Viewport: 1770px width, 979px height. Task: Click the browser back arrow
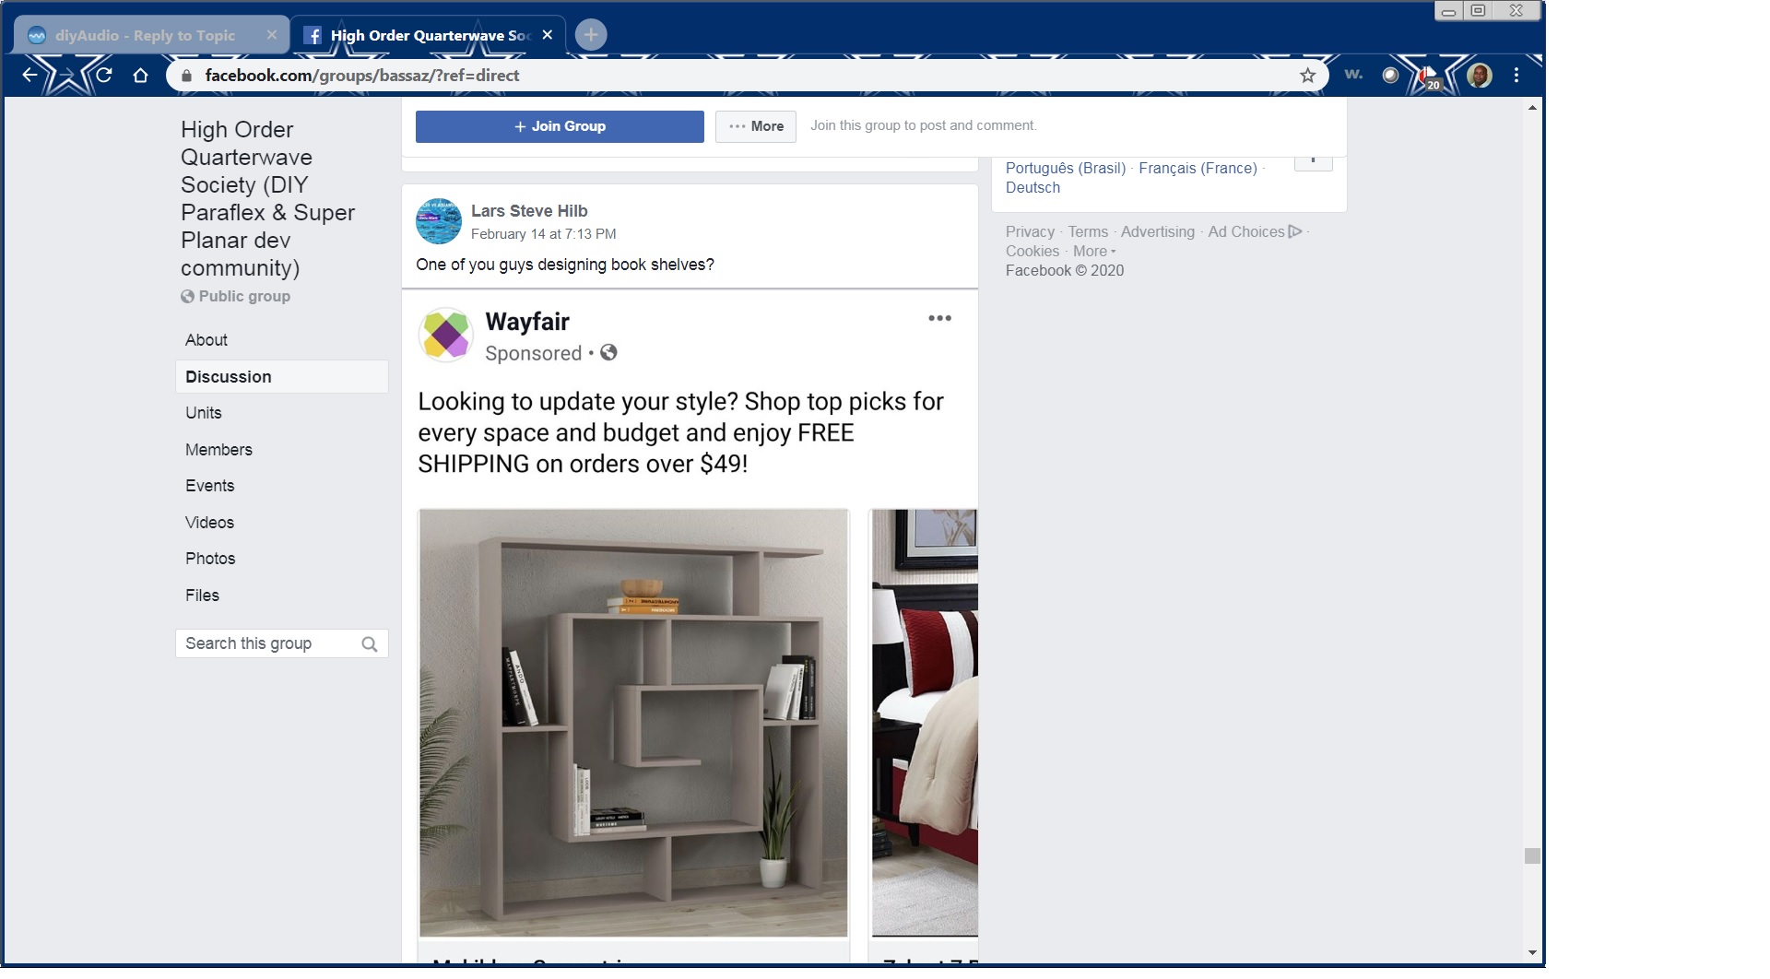[x=30, y=76]
